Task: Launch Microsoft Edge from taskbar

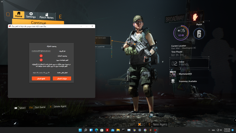Action: point(97,130)
